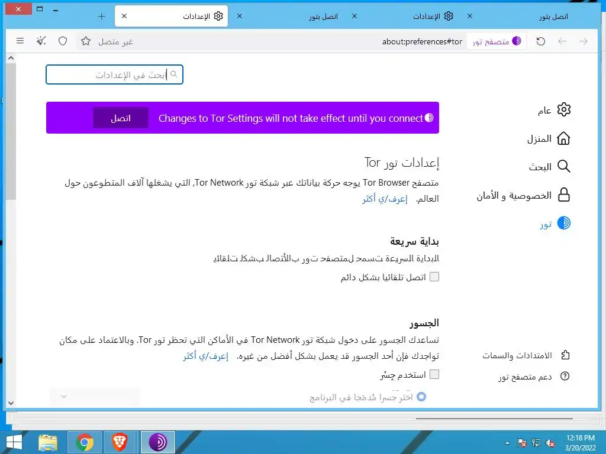This screenshot has width=606, height=454.
Task: Click the vertical scrollbar thumb
Action: click(11, 131)
